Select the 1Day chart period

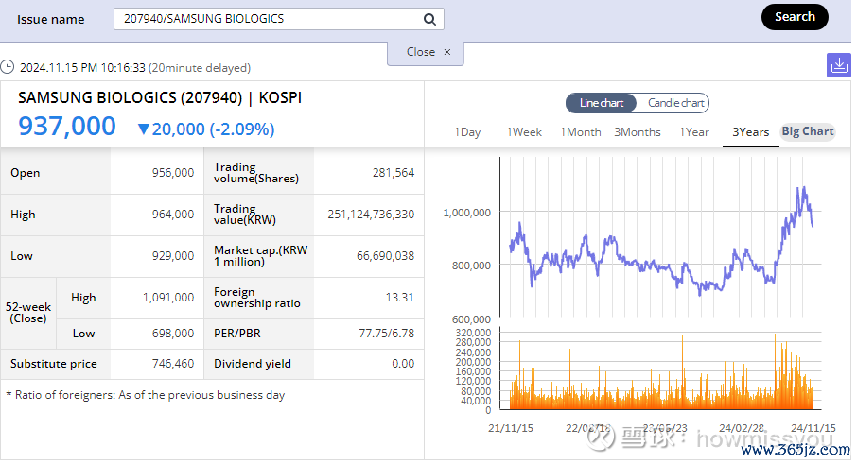pyautogui.click(x=467, y=132)
